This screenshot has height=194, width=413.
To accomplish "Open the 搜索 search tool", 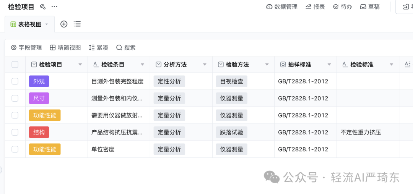I will [126, 48].
